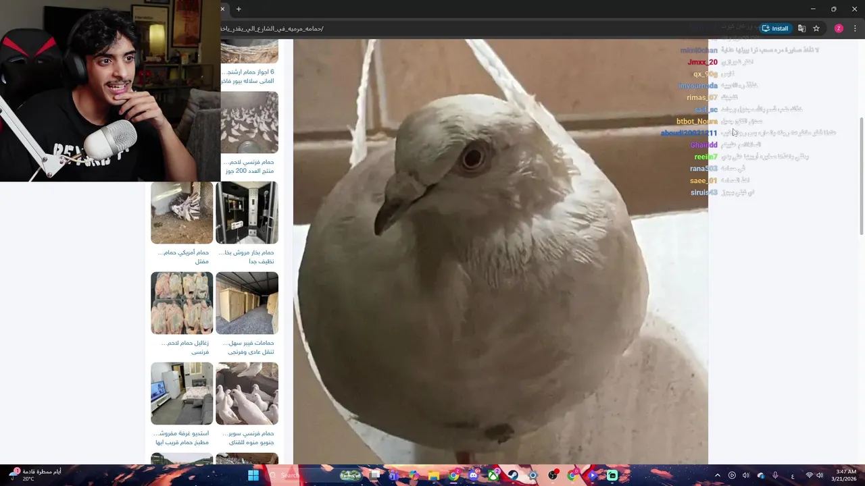Open a new tab with plus button
This screenshot has width=865, height=486.
(x=239, y=9)
